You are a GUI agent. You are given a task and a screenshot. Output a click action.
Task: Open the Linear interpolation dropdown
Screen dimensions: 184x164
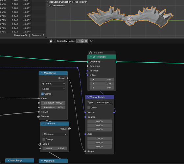pos(53,89)
